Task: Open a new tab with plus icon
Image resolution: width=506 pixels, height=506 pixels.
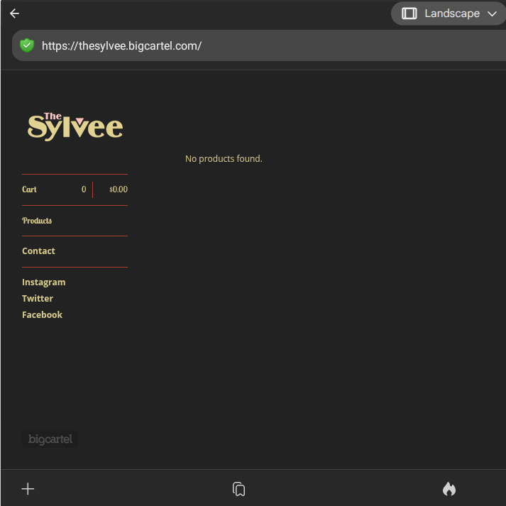Action: coord(28,489)
